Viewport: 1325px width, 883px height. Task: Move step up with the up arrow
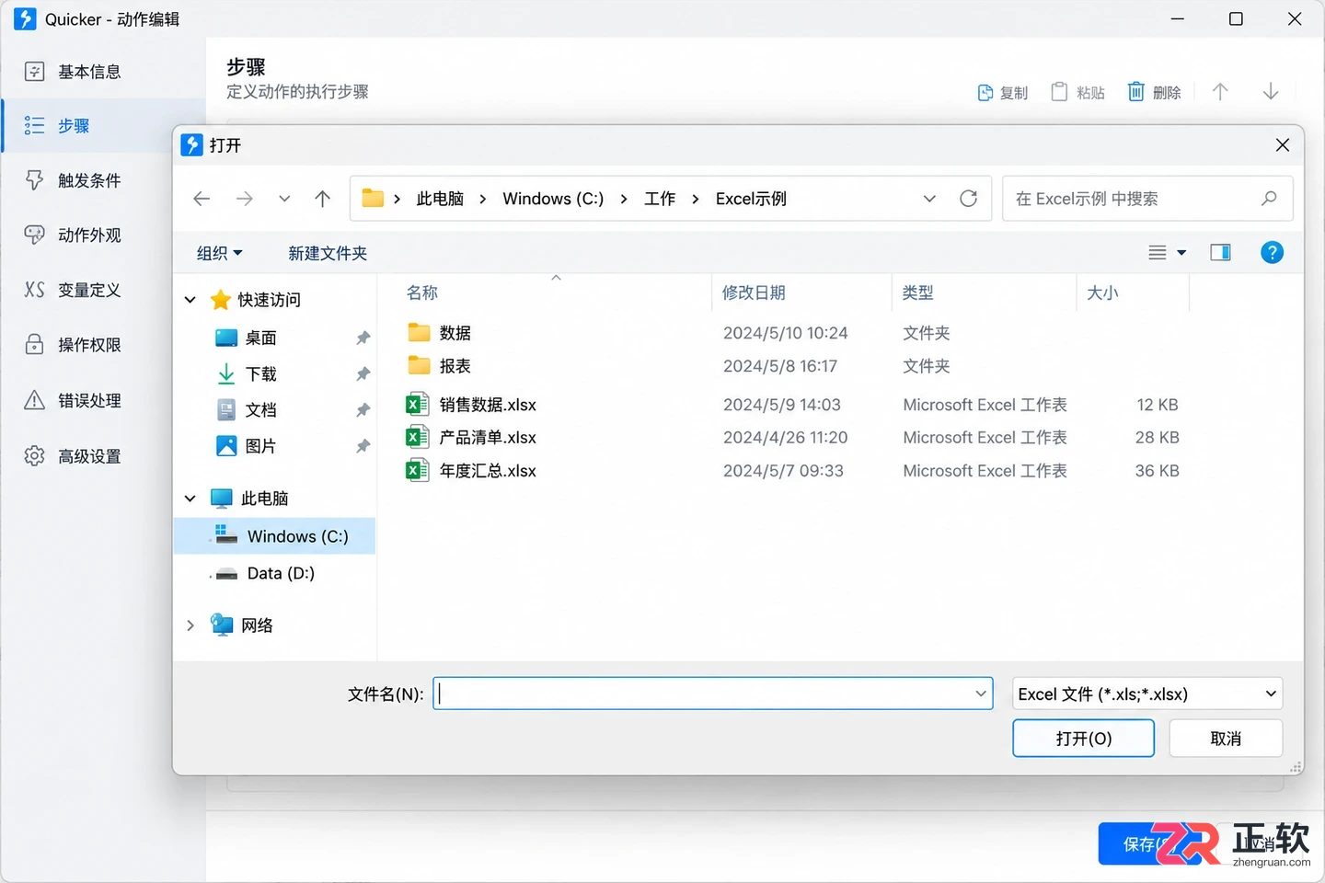1220,91
